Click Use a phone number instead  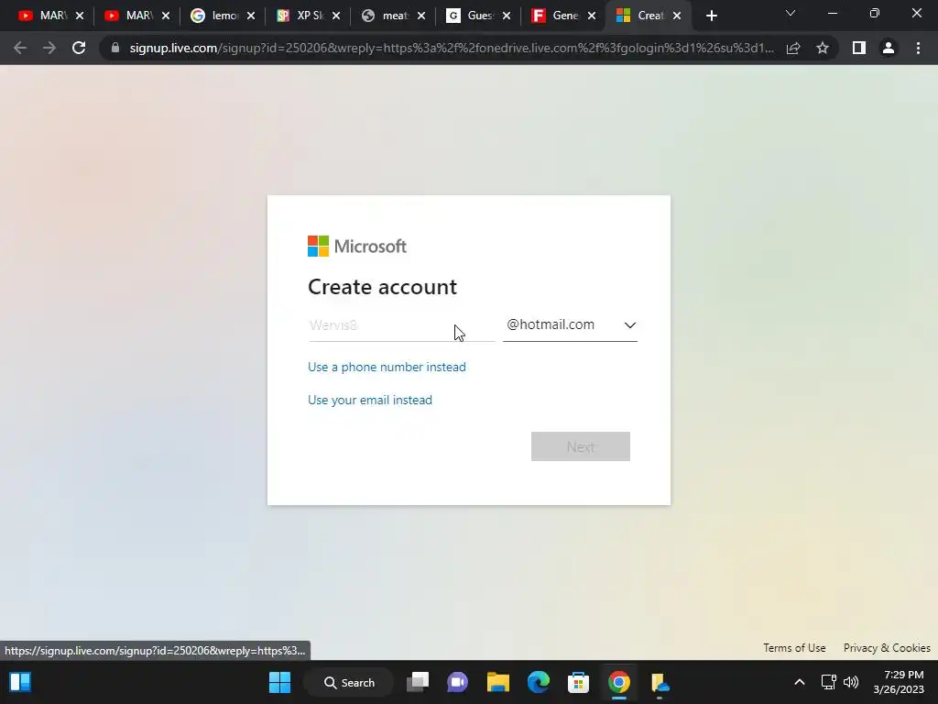coord(387,367)
